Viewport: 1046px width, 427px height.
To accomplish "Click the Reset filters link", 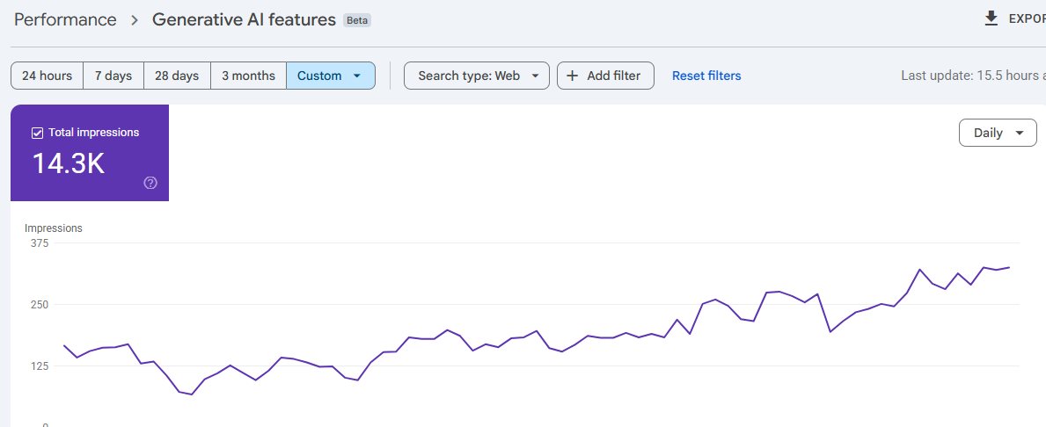I will point(706,76).
